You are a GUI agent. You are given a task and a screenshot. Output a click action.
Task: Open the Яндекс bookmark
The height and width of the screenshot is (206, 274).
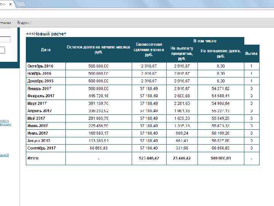24,23
